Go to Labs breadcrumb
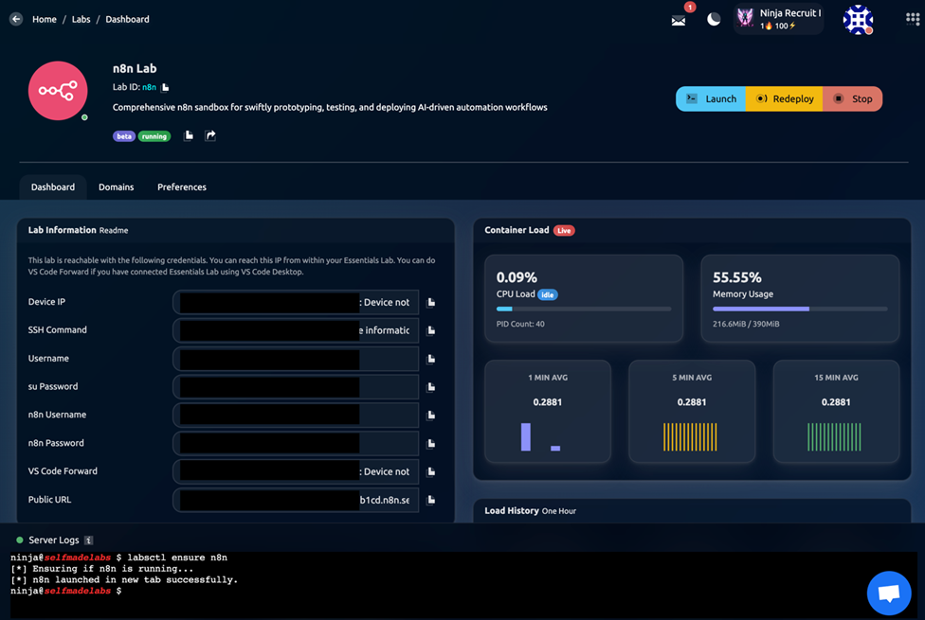The width and height of the screenshot is (925, 620). [81, 19]
